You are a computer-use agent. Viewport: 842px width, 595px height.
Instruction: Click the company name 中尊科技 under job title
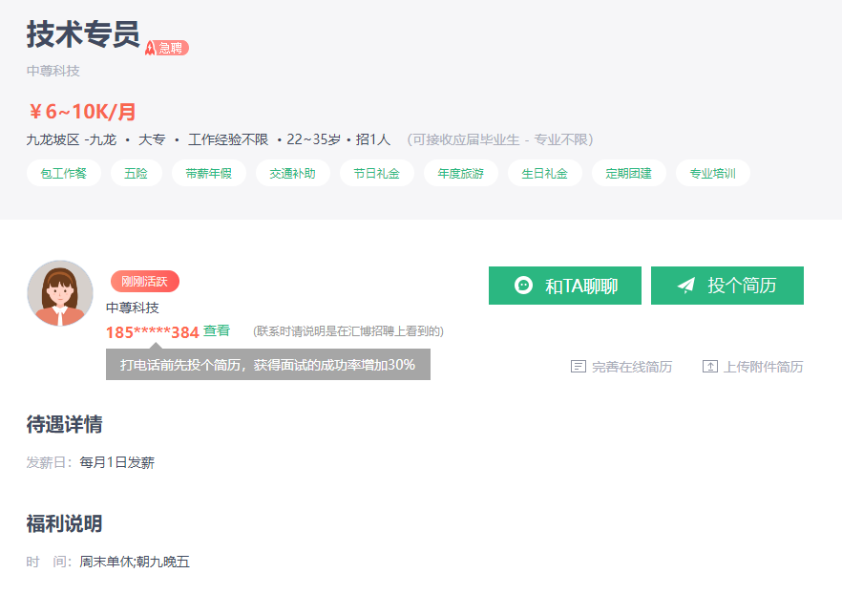53,71
